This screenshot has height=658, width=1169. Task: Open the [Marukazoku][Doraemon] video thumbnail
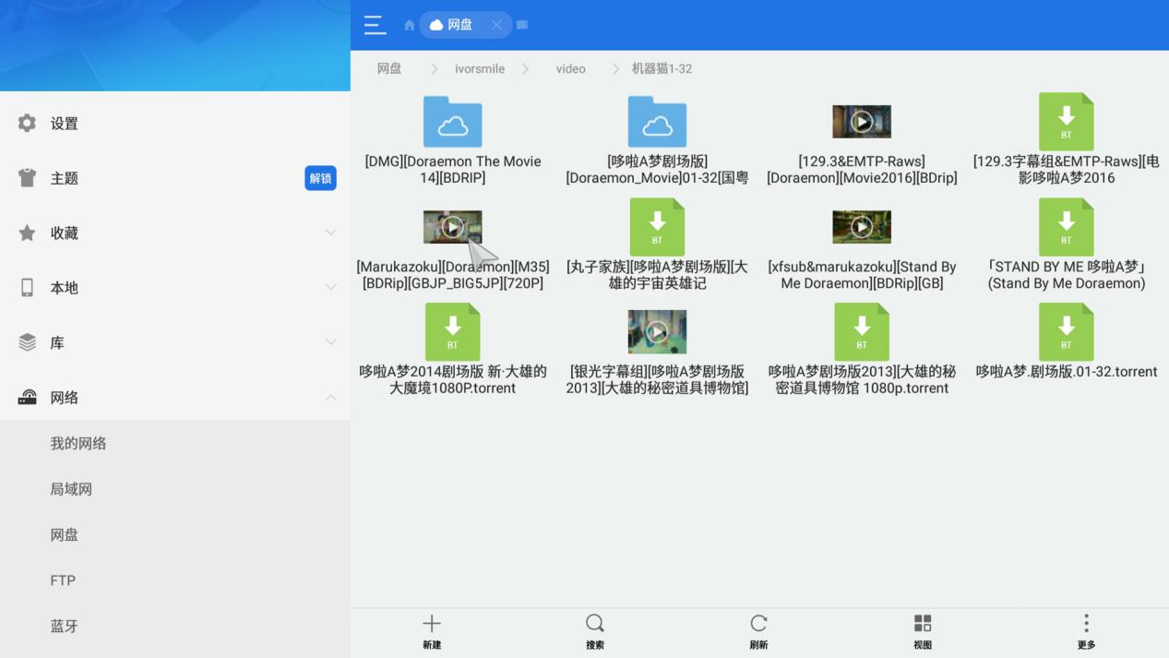point(452,226)
